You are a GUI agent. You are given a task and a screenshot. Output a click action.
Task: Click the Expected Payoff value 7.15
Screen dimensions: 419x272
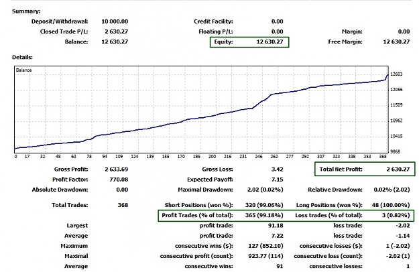(277, 180)
